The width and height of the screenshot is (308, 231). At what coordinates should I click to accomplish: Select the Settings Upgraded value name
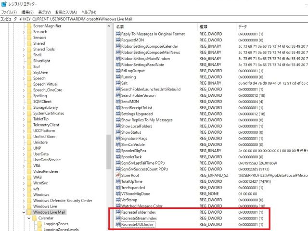137,114
